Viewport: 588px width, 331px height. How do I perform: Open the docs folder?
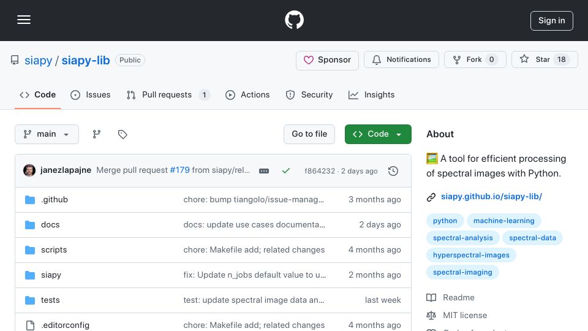point(50,225)
